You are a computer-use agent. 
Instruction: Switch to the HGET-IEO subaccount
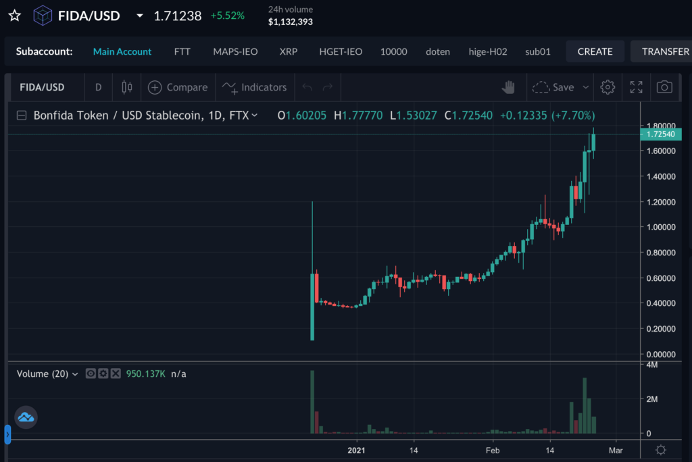coord(341,51)
